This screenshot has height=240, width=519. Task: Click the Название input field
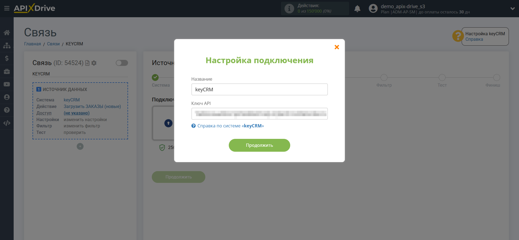coord(259,89)
